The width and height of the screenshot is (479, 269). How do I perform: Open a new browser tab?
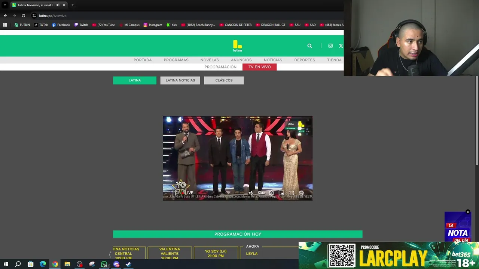(x=73, y=5)
